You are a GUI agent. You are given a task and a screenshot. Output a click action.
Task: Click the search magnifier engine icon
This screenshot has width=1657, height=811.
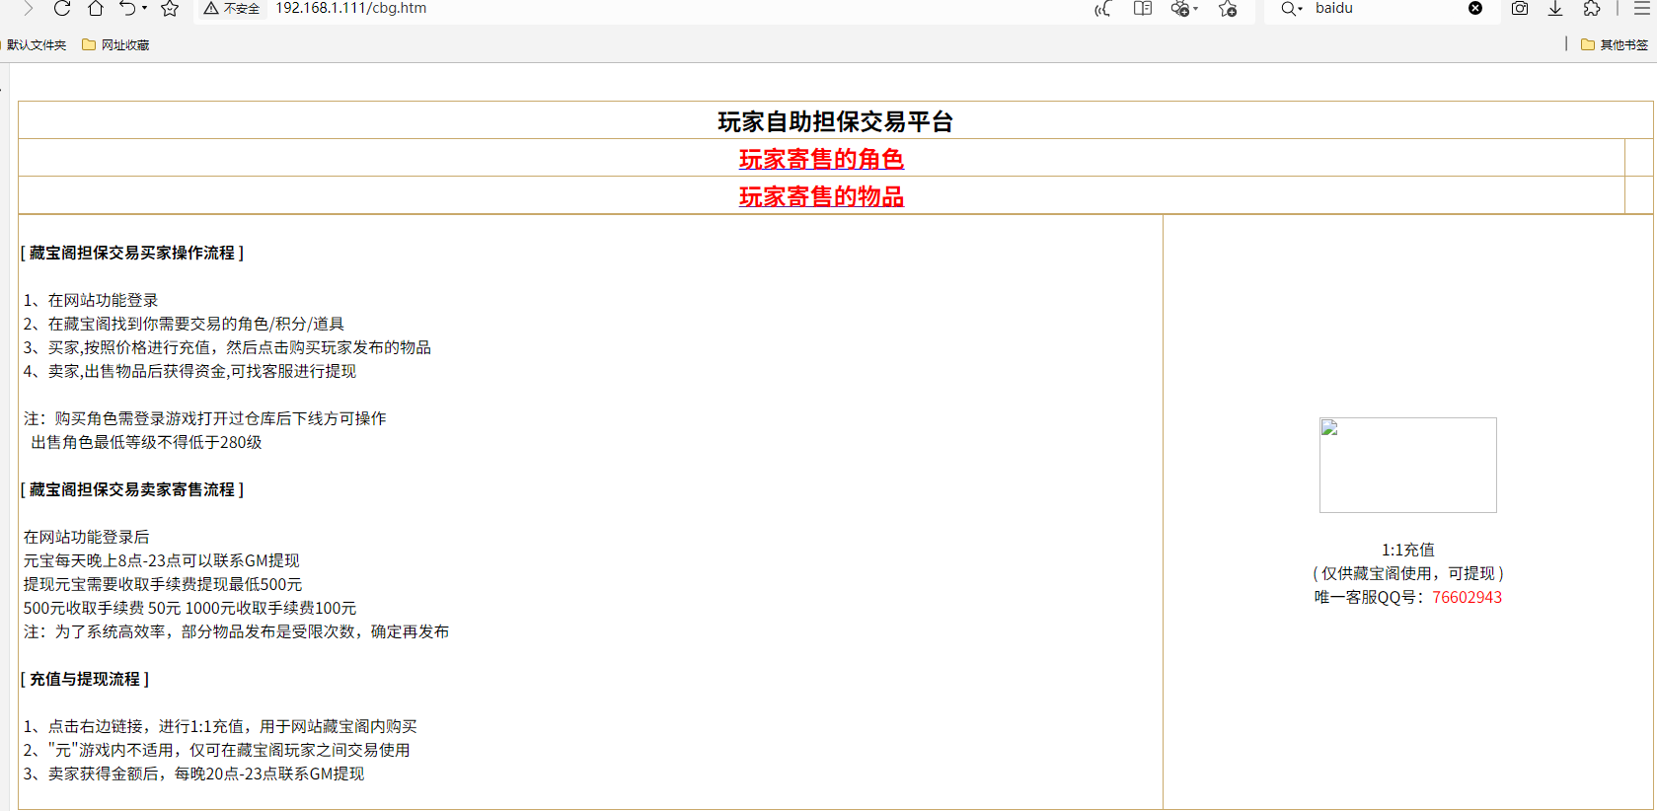pos(1288,8)
